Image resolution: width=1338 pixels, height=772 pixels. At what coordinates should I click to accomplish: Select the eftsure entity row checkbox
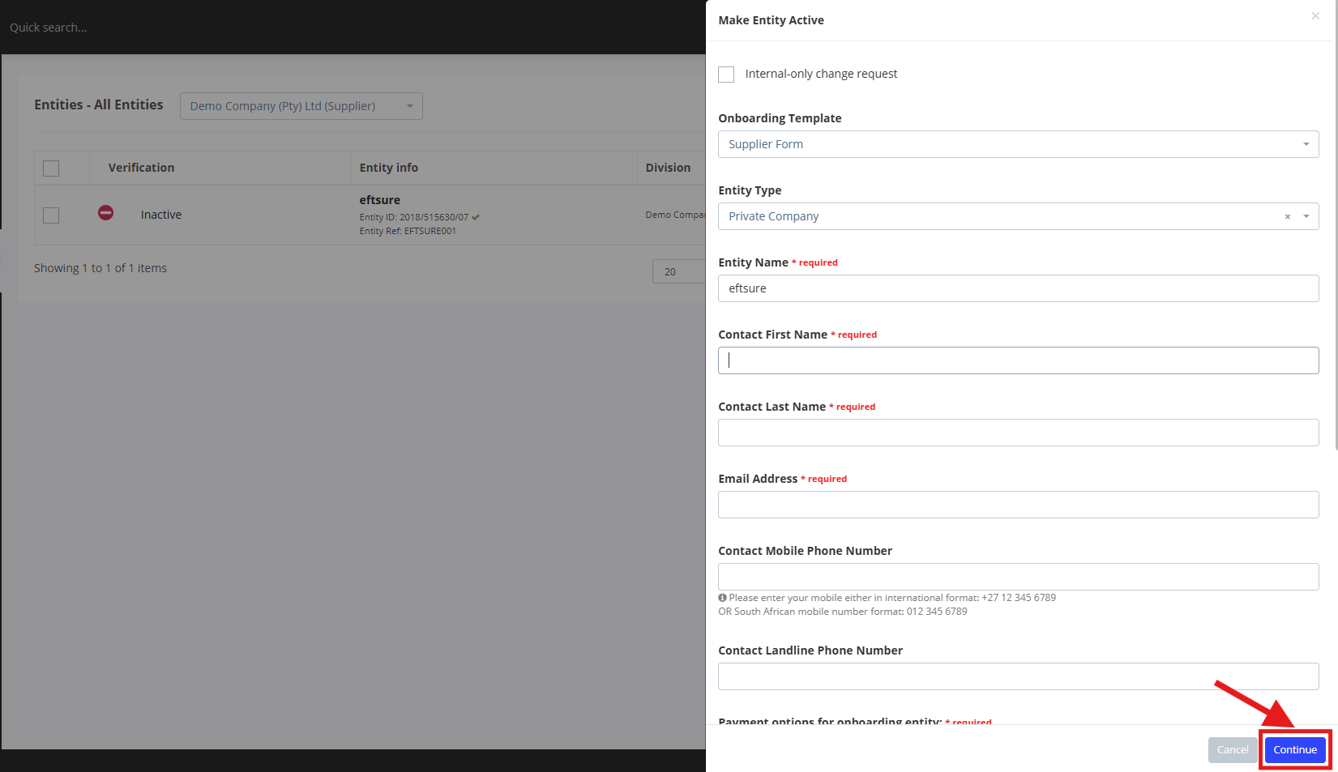click(51, 215)
